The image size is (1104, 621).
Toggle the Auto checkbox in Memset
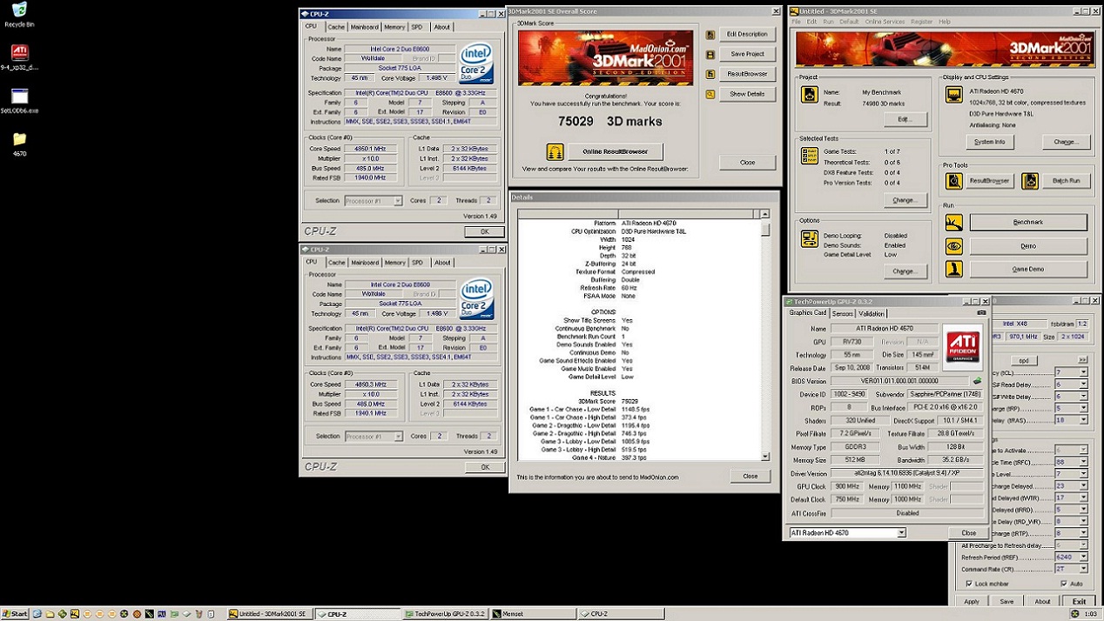[1062, 584]
